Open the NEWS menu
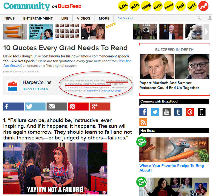 (x=10, y=18)
